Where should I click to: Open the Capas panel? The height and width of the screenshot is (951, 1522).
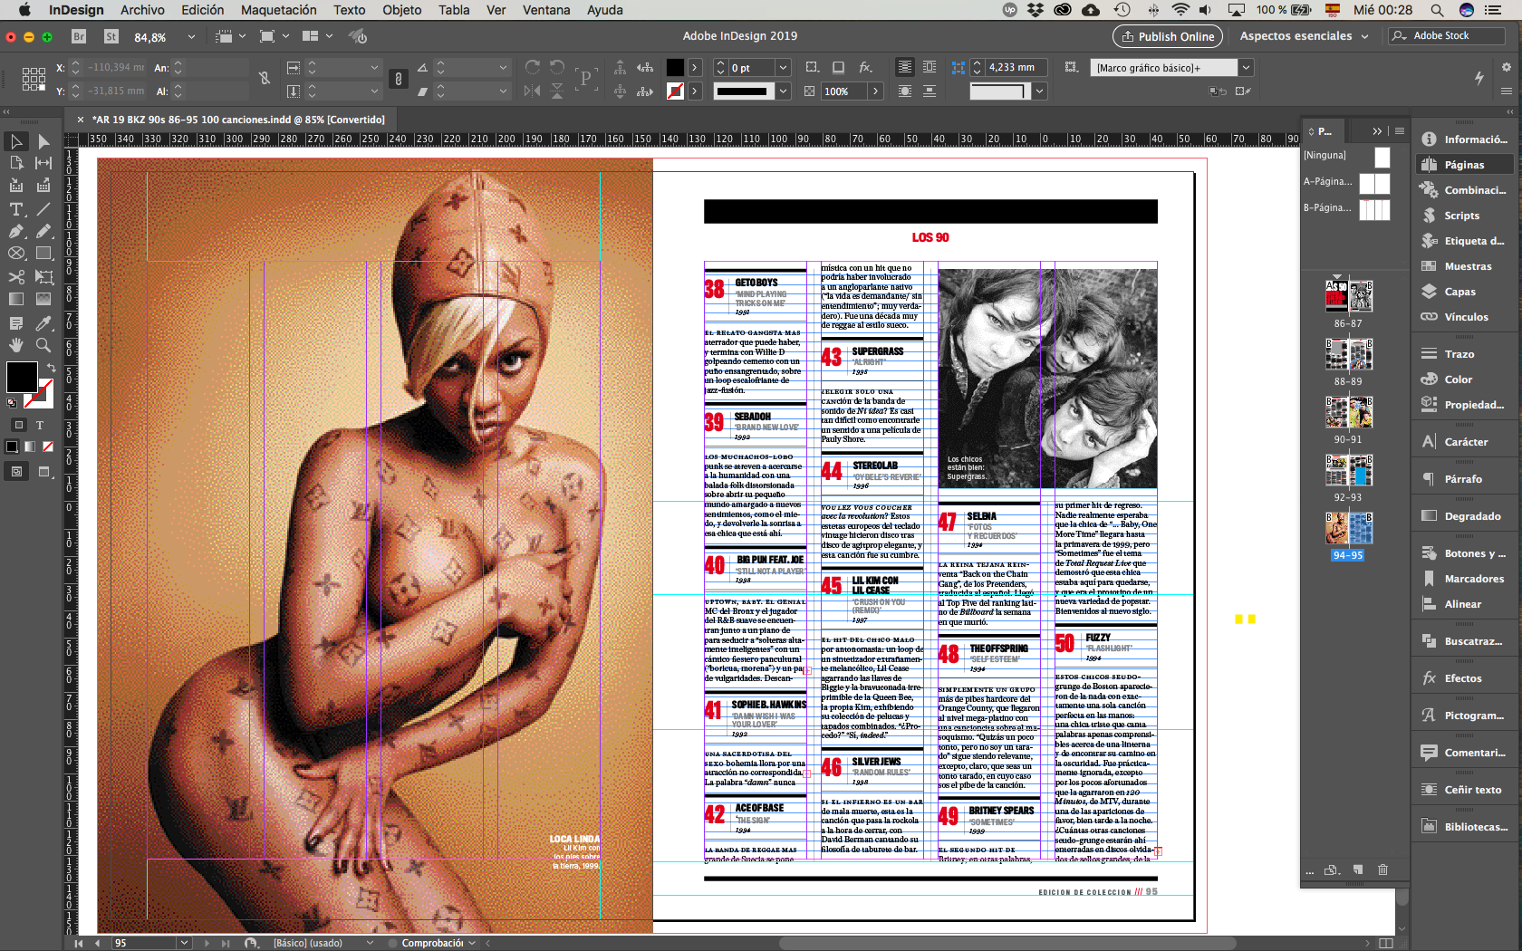(x=1459, y=292)
